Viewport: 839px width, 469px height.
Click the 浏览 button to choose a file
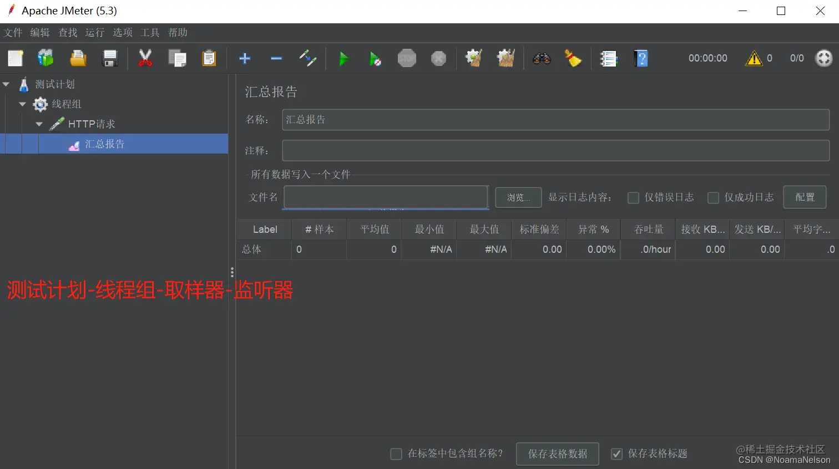click(518, 197)
